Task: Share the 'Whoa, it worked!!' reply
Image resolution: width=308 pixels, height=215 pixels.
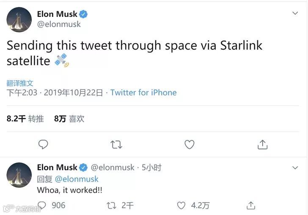Action: click(x=251, y=205)
